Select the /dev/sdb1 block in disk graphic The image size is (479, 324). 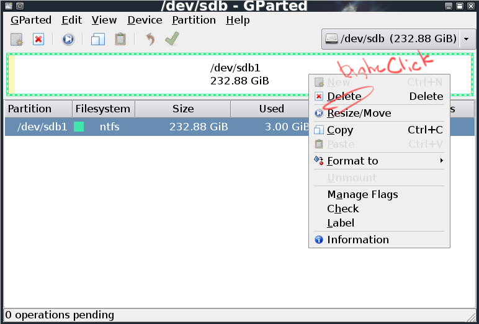(x=239, y=74)
